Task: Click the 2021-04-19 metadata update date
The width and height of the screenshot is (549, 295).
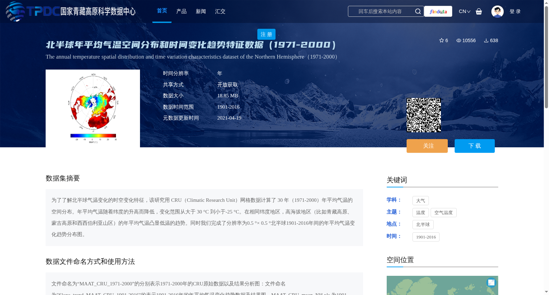Action: (229, 118)
